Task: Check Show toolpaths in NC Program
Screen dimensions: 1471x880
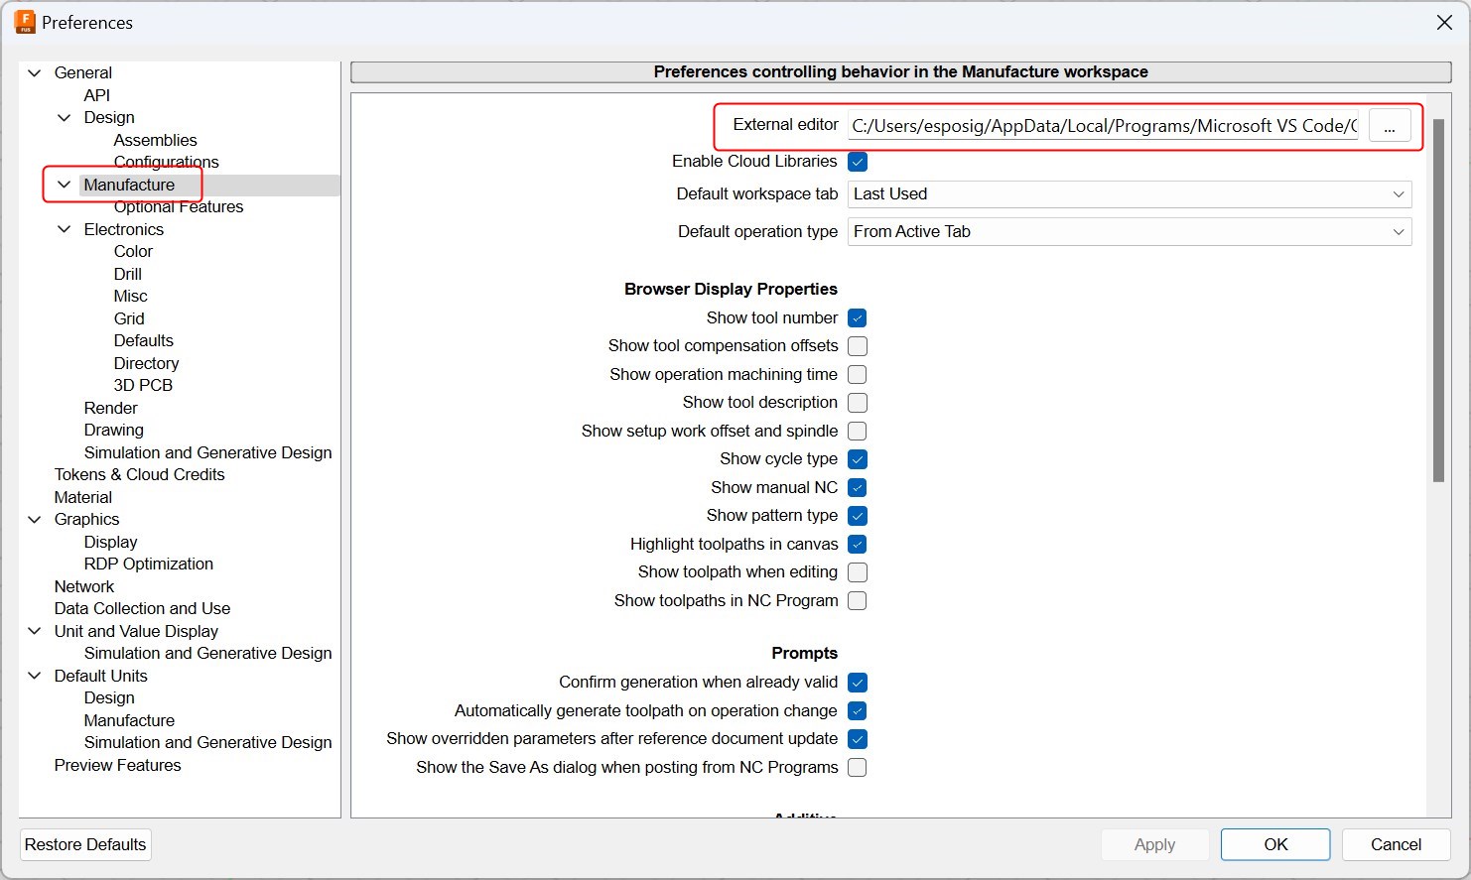Action: click(x=858, y=601)
